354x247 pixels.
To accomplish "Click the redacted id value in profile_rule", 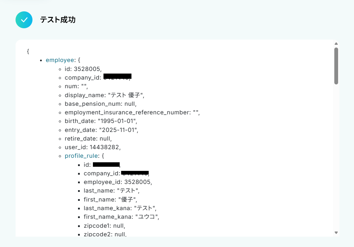I will pos(106,165).
